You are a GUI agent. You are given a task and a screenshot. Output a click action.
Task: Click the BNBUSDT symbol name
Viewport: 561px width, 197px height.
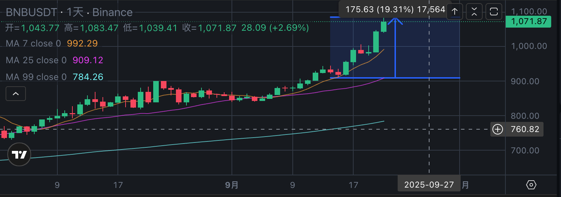point(31,13)
